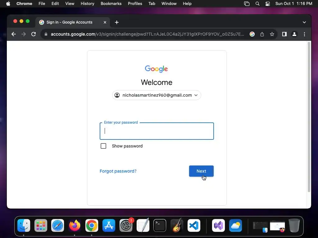Open Launchpad from the Dock

tap(41, 226)
